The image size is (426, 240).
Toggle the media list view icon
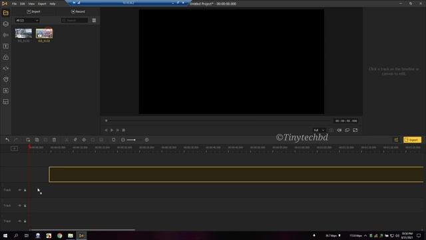[94, 21]
